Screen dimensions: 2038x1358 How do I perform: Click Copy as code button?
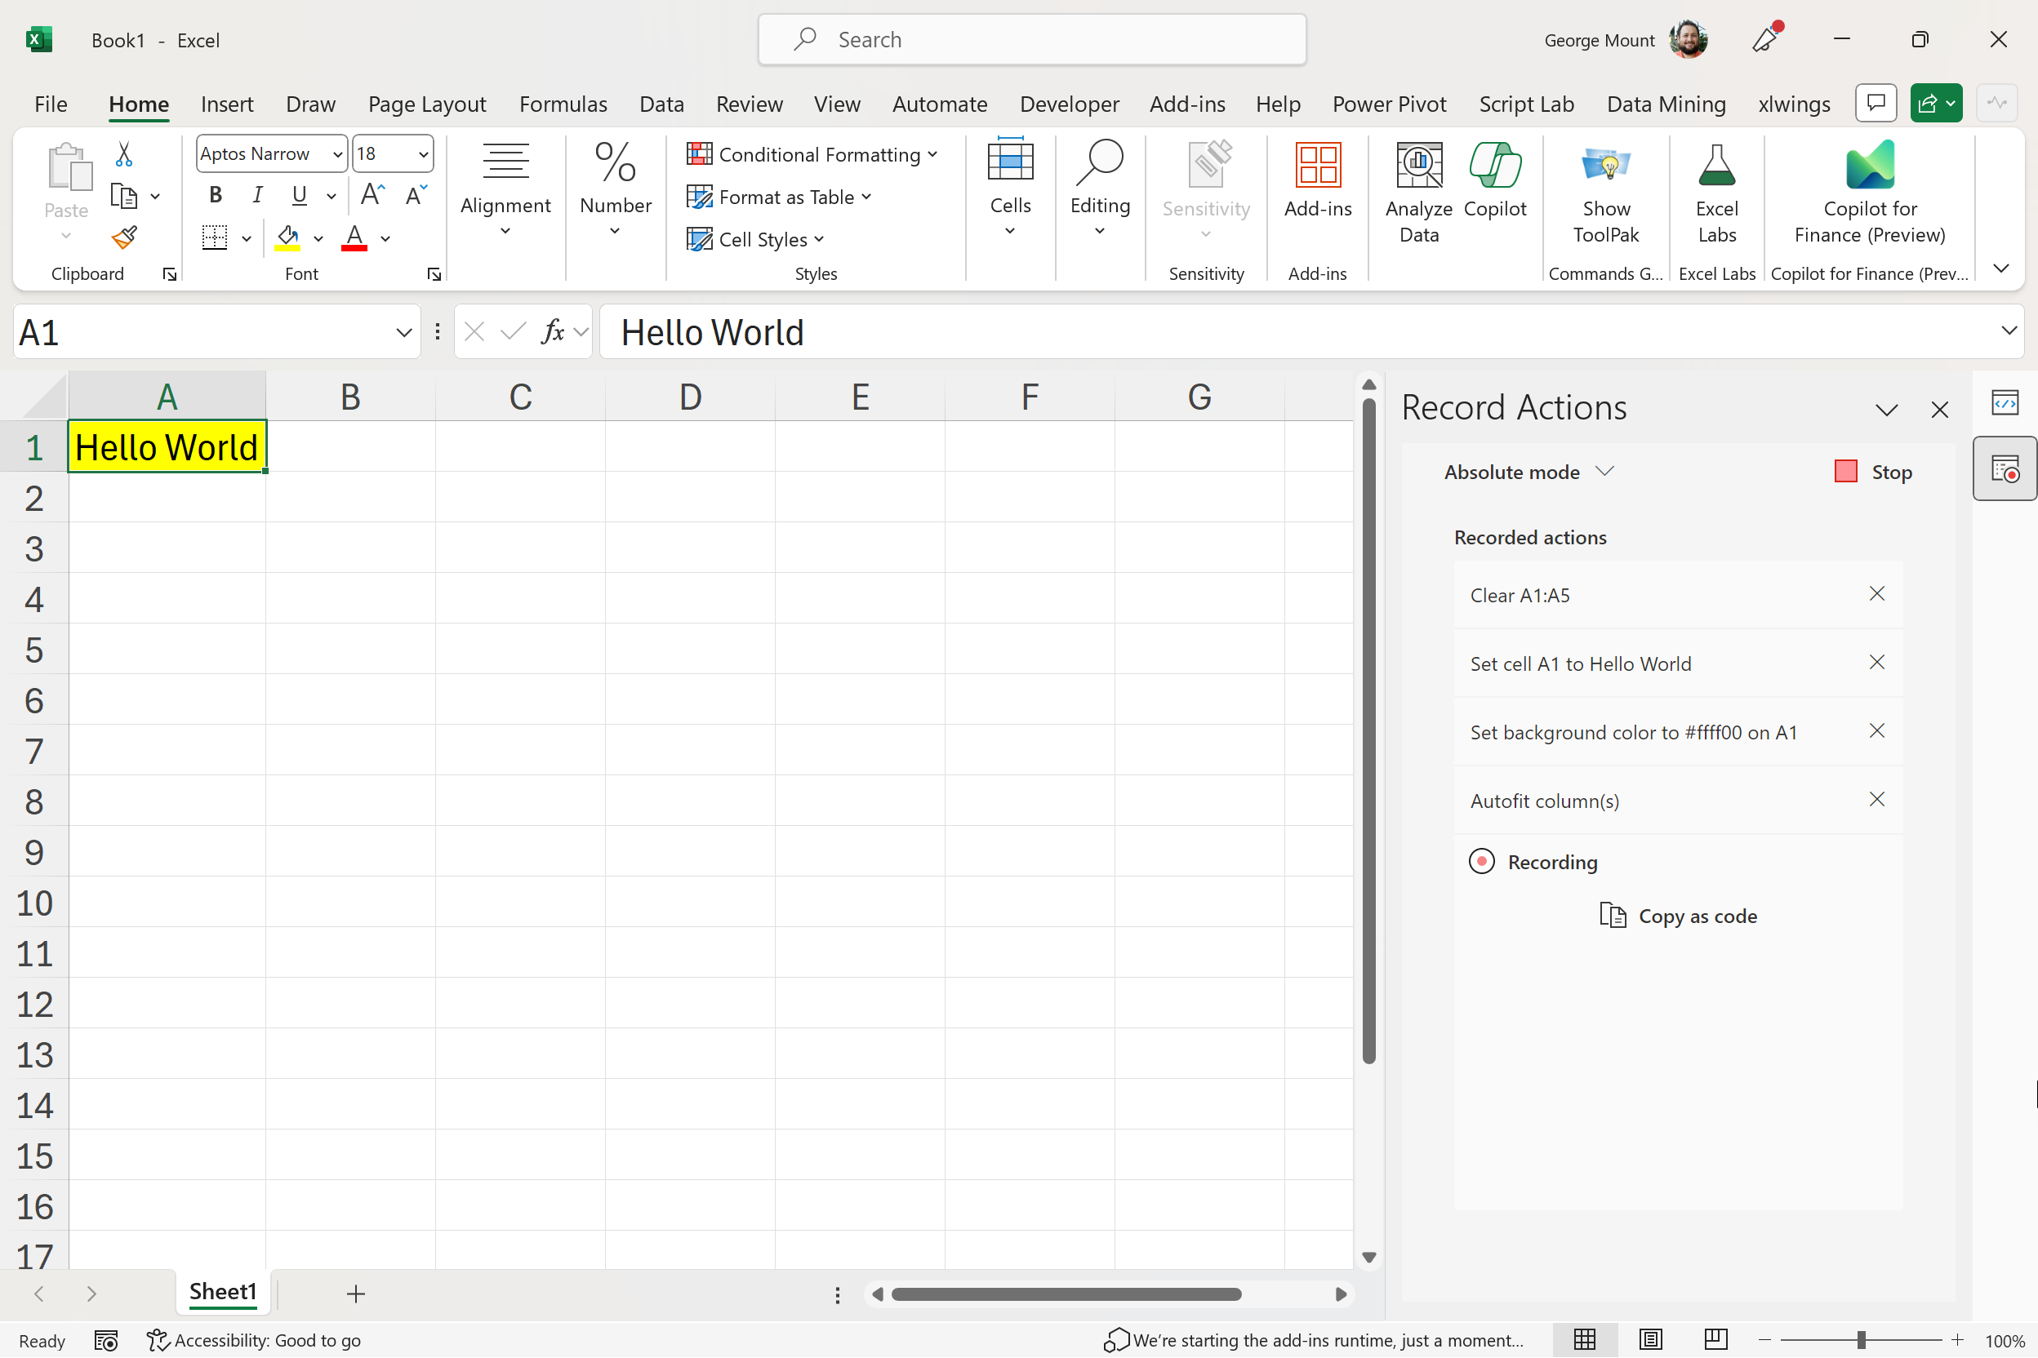[x=1679, y=916]
